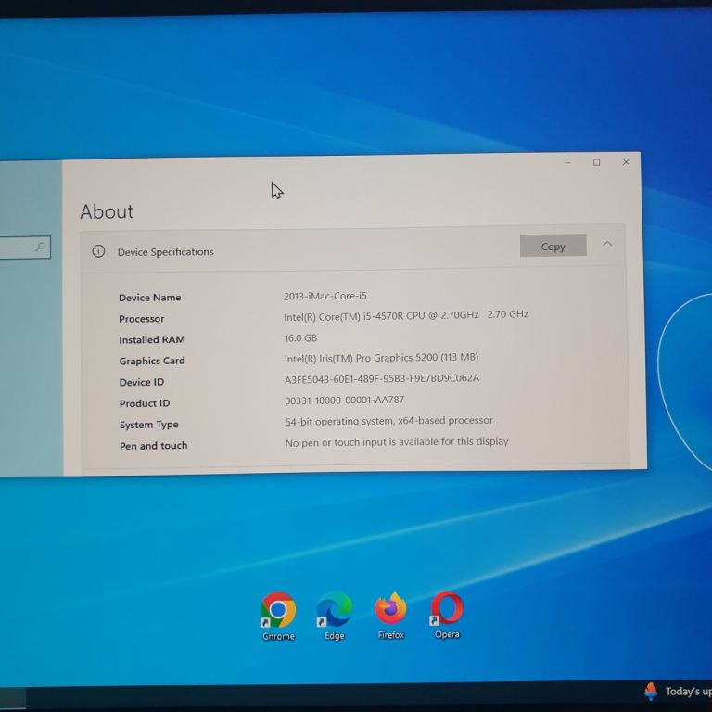Select the Opera desktop shortcut
712x712 pixels.
coord(447,610)
